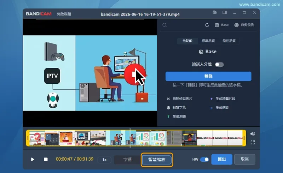Open the 自動偵測 language selector

[x=244, y=25]
